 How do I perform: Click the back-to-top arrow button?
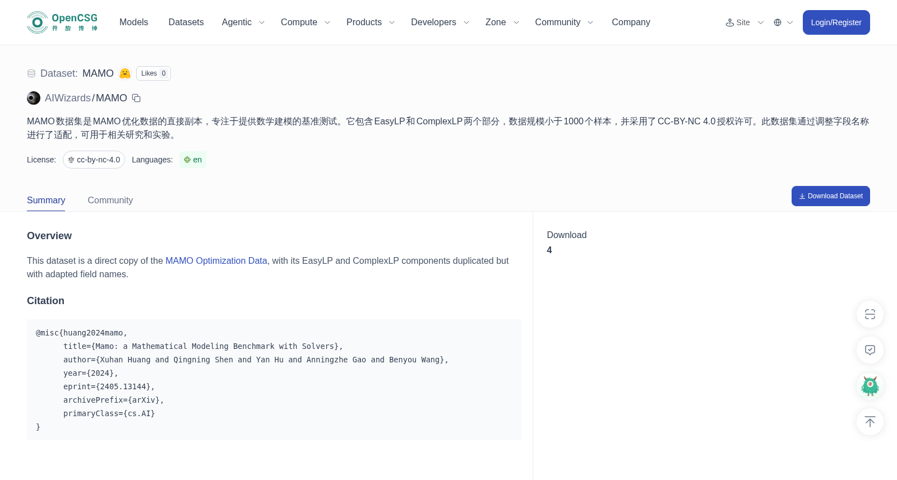[870, 422]
